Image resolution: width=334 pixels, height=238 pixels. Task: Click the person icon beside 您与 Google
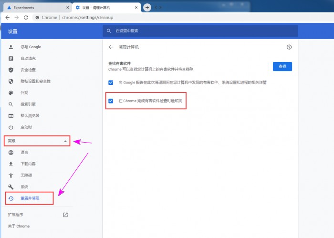click(11, 47)
